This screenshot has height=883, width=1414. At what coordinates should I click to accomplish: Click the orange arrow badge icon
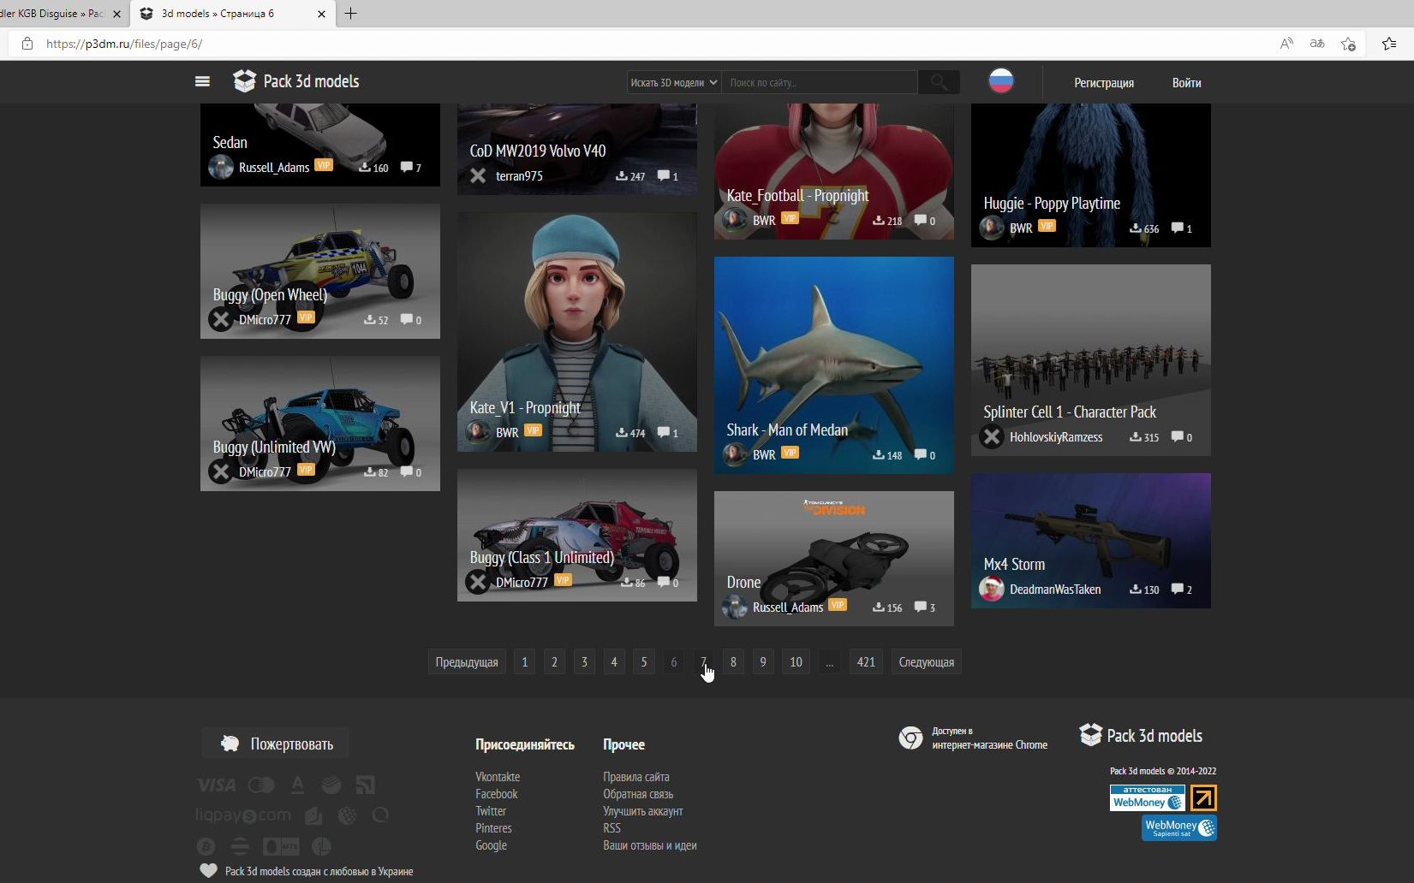click(1203, 797)
